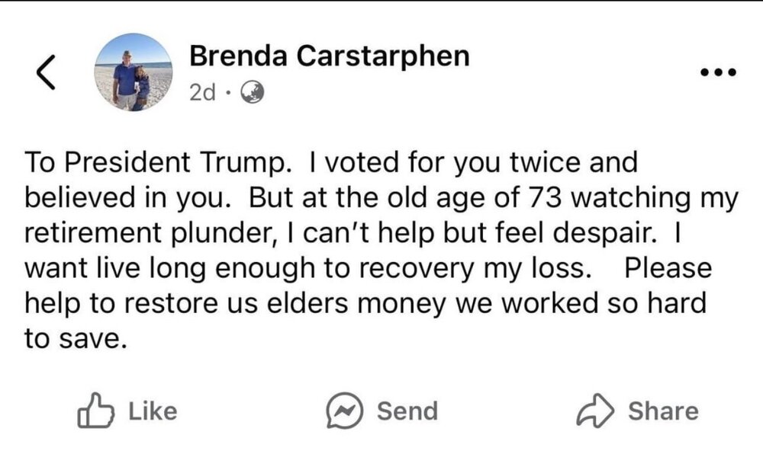Click the word 'Please' in the post
Viewport: 763px width, 454px height.
668,269
